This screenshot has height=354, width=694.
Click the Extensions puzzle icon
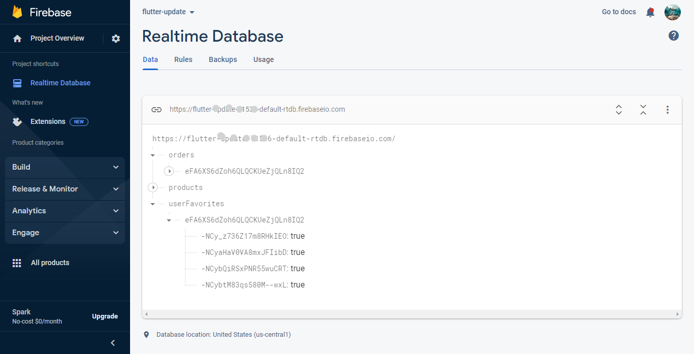pos(17,122)
